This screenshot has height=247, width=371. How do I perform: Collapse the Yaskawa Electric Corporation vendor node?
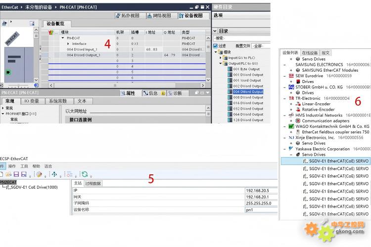[284, 149]
